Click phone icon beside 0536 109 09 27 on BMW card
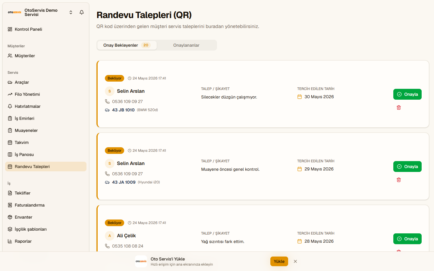 (x=107, y=101)
